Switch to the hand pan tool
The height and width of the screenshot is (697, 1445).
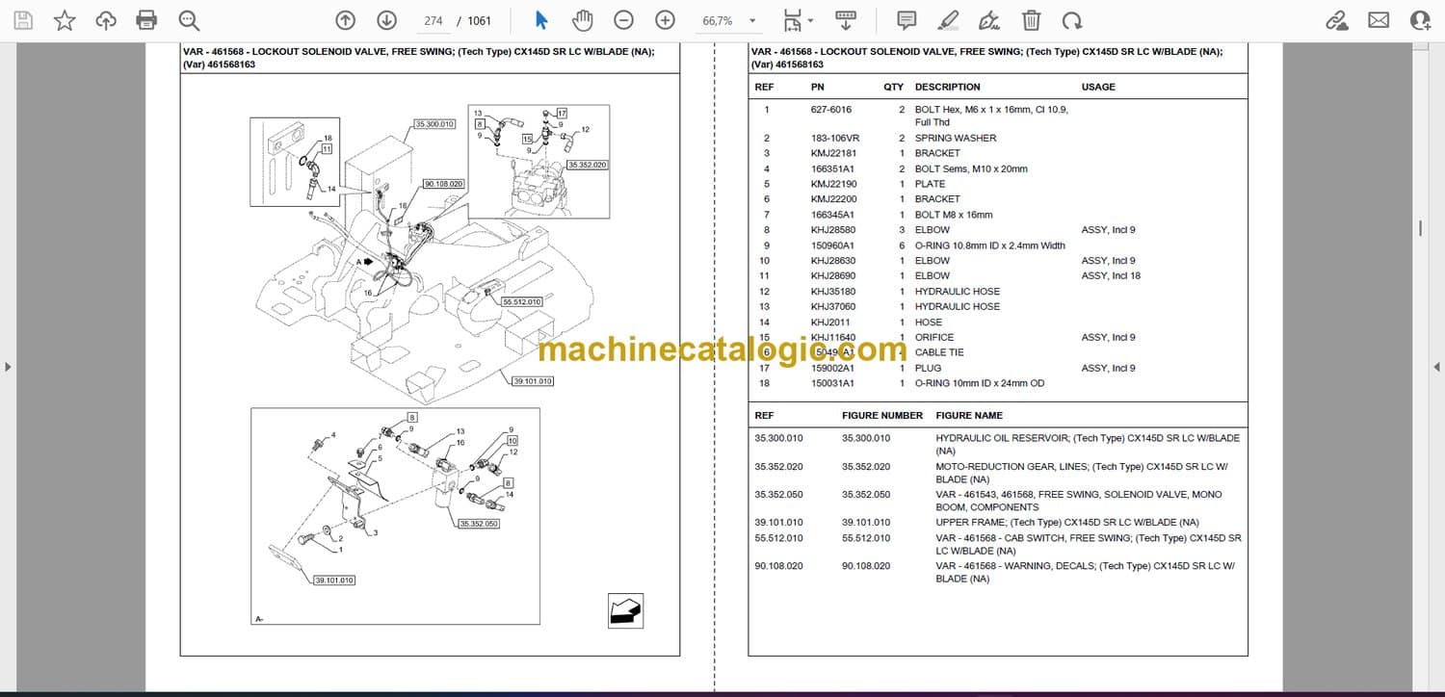582,20
